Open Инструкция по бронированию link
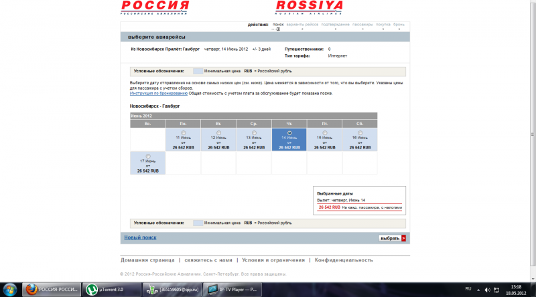The height and width of the screenshot is (297, 536). 159,93
